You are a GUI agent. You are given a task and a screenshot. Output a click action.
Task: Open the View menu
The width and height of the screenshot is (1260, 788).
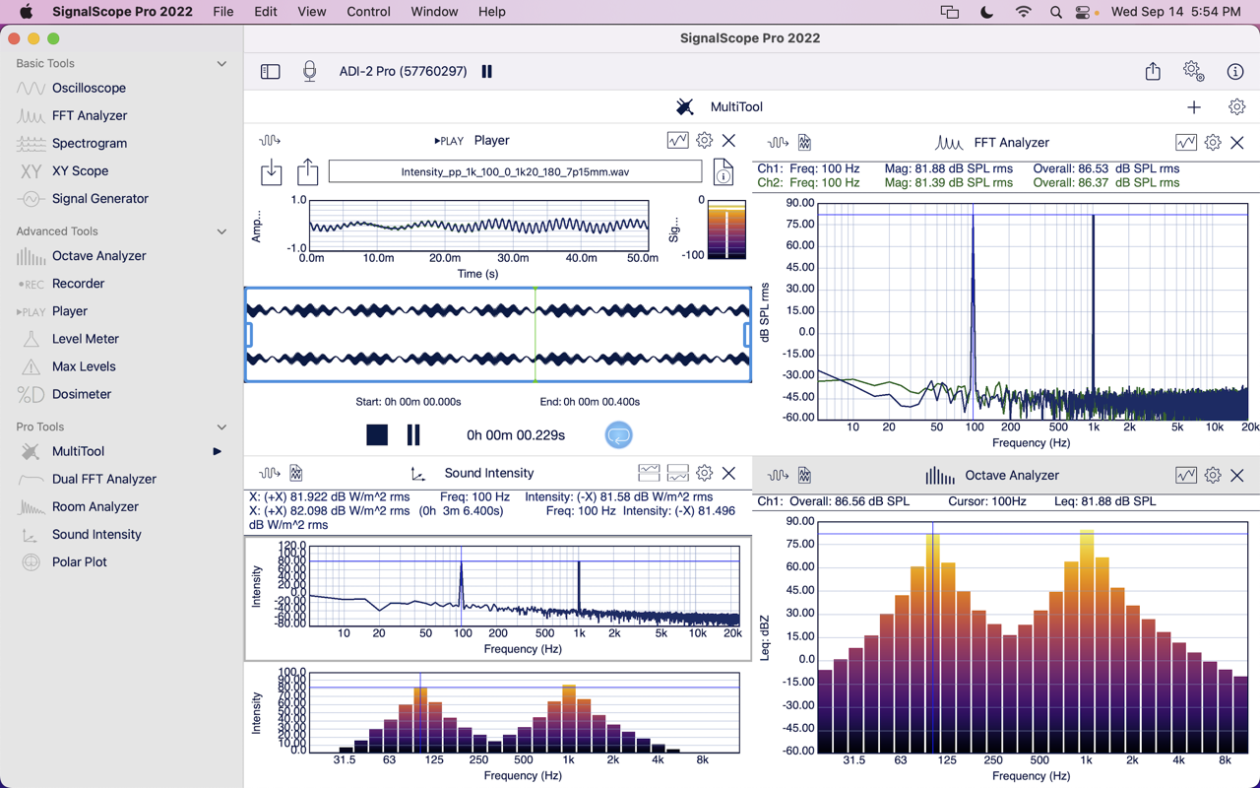click(312, 12)
